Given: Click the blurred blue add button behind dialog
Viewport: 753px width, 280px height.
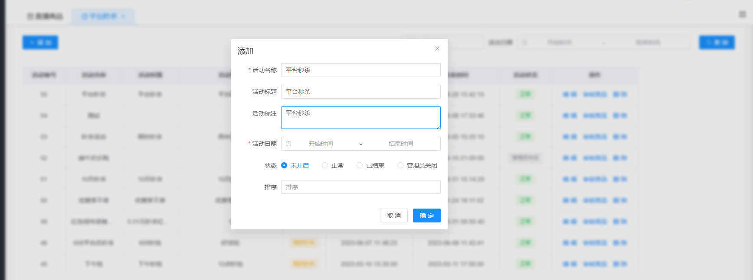Looking at the screenshot, I should [x=40, y=42].
